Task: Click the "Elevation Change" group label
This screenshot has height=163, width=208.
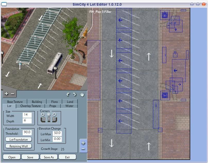Action: (x=50, y=129)
